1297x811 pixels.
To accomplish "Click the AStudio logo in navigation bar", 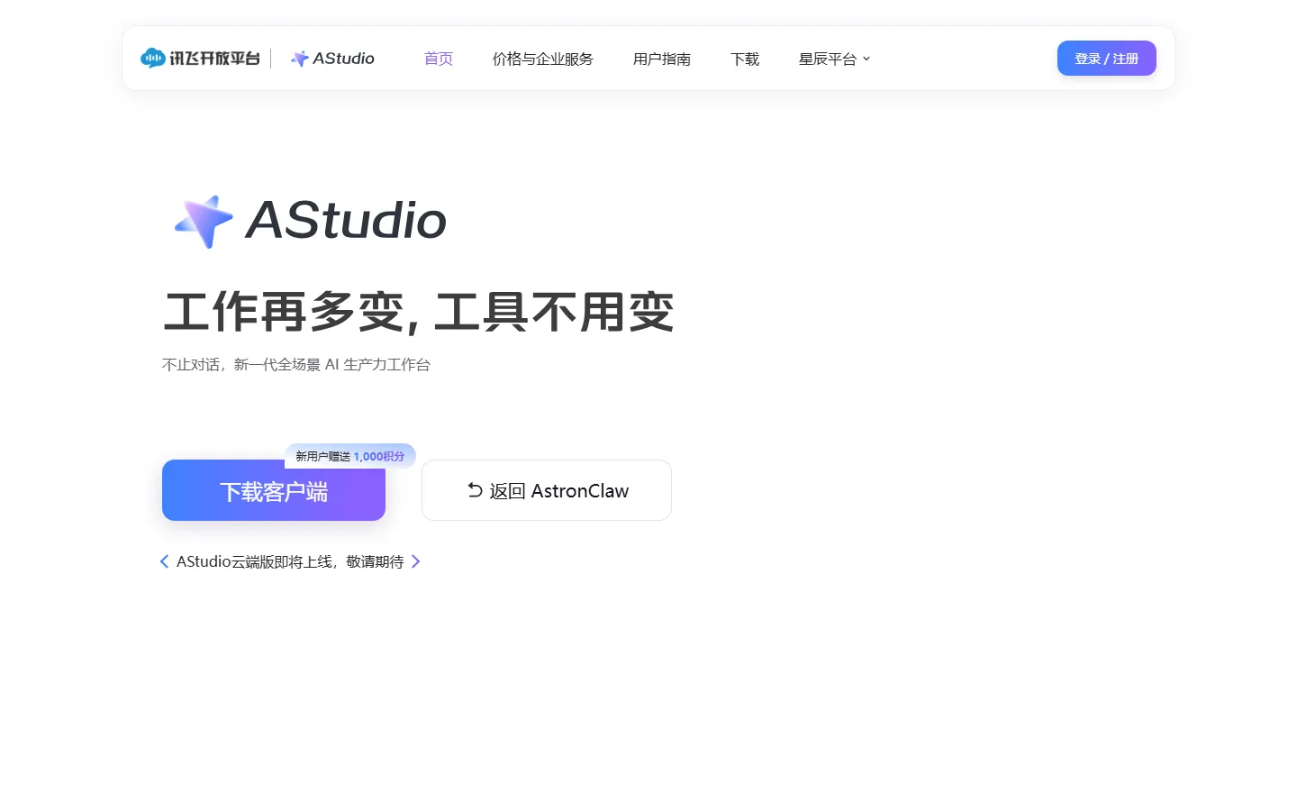I will [x=332, y=59].
